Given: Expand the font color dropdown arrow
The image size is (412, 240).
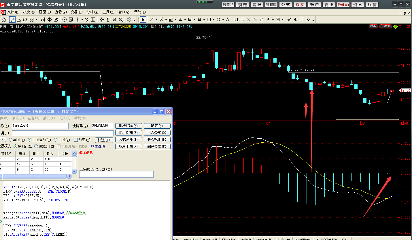Looking at the screenshot, I should 273,20.
